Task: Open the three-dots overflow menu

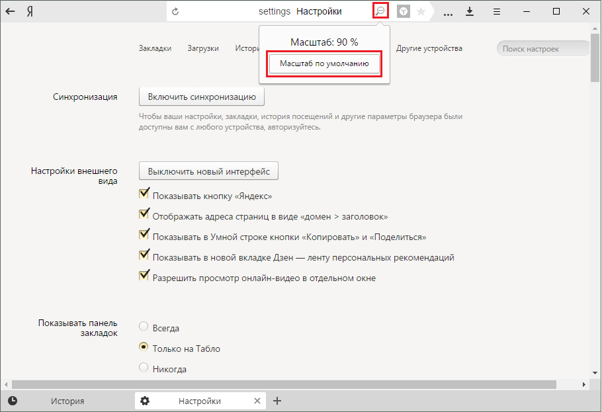Action: (x=449, y=12)
